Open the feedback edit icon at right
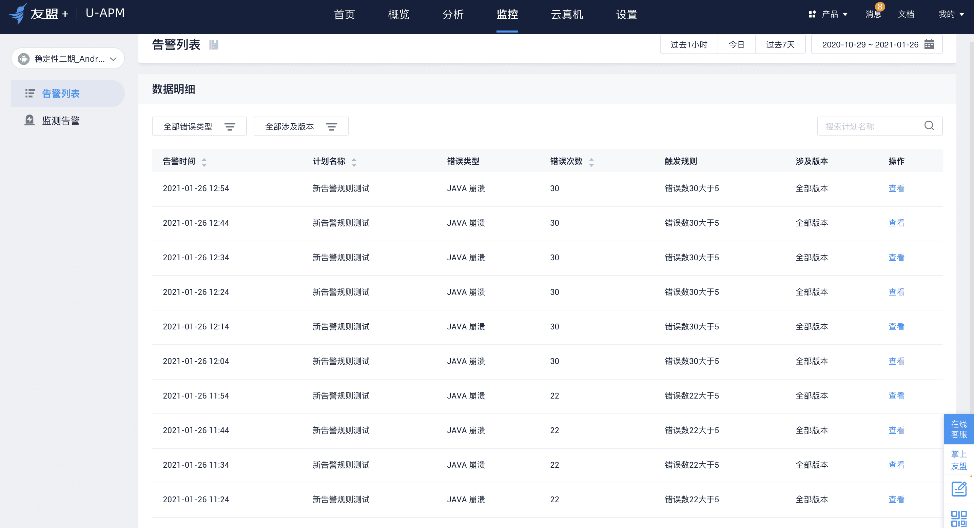The height and width of the screenshot is (528, 974). pyautogui.click(x=959, y=489)
